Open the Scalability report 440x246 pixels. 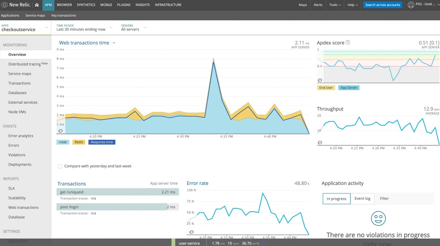tap(17, 198)
